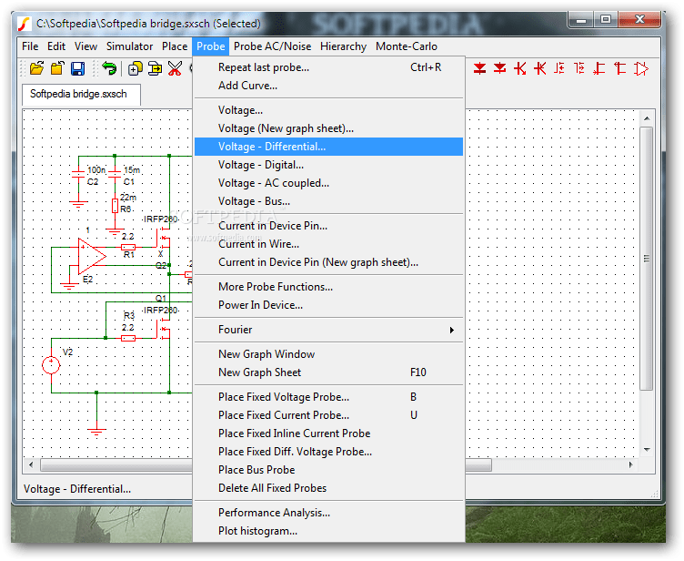Image resolution: width=684 pixels, height=561 pixels.
Task: Place the first red diode symbol
Action: [x=480, y=68]
